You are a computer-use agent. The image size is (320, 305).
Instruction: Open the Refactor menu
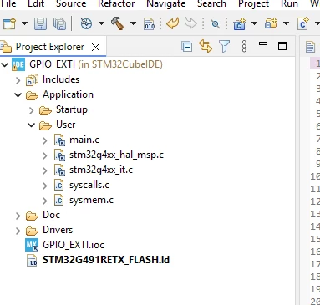pos(116,3)
